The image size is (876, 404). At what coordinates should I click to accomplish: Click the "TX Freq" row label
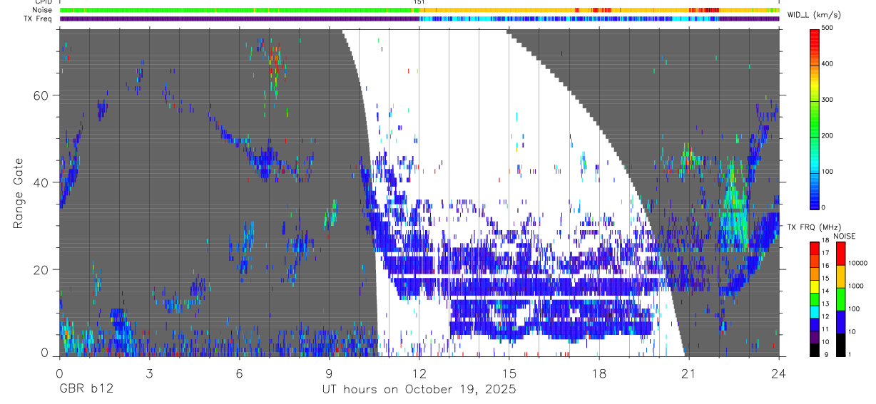[39, 19]
